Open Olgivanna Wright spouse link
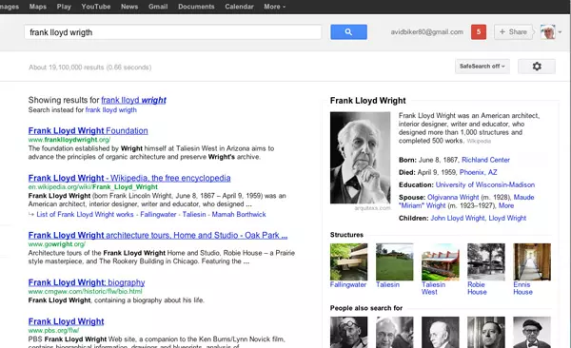 (x=453, y=197)
